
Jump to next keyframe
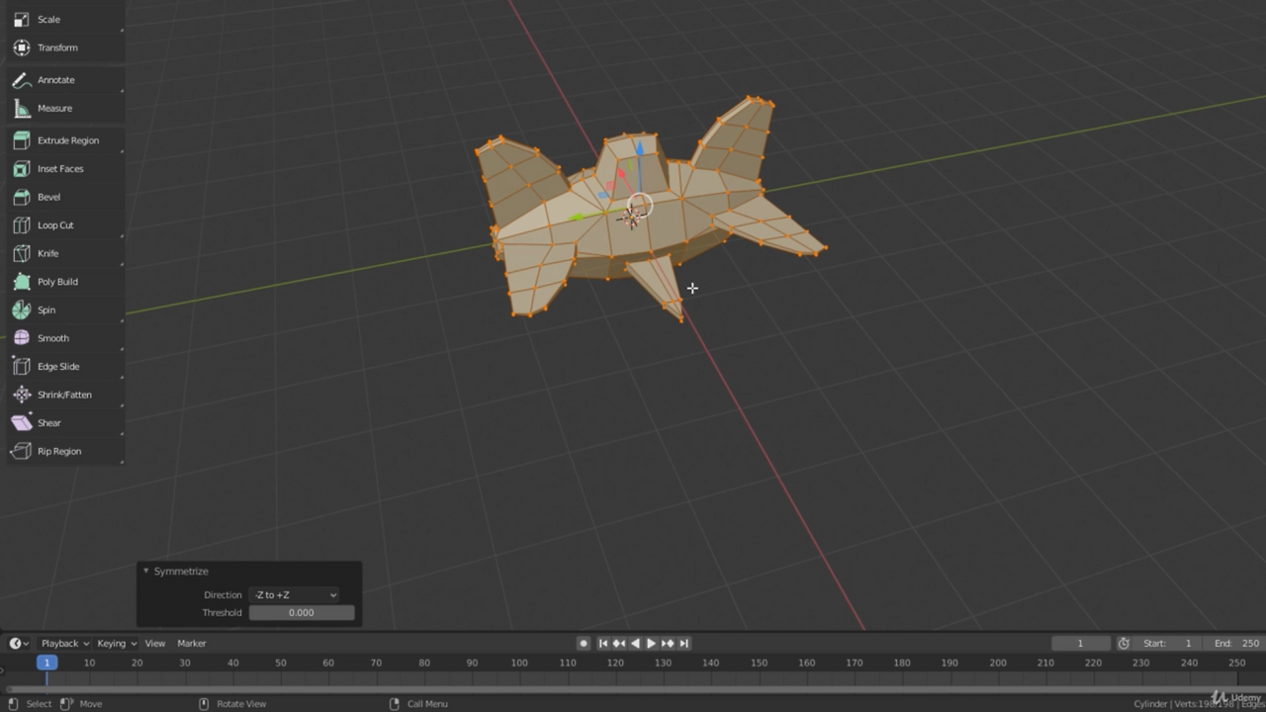click(668, 643)
